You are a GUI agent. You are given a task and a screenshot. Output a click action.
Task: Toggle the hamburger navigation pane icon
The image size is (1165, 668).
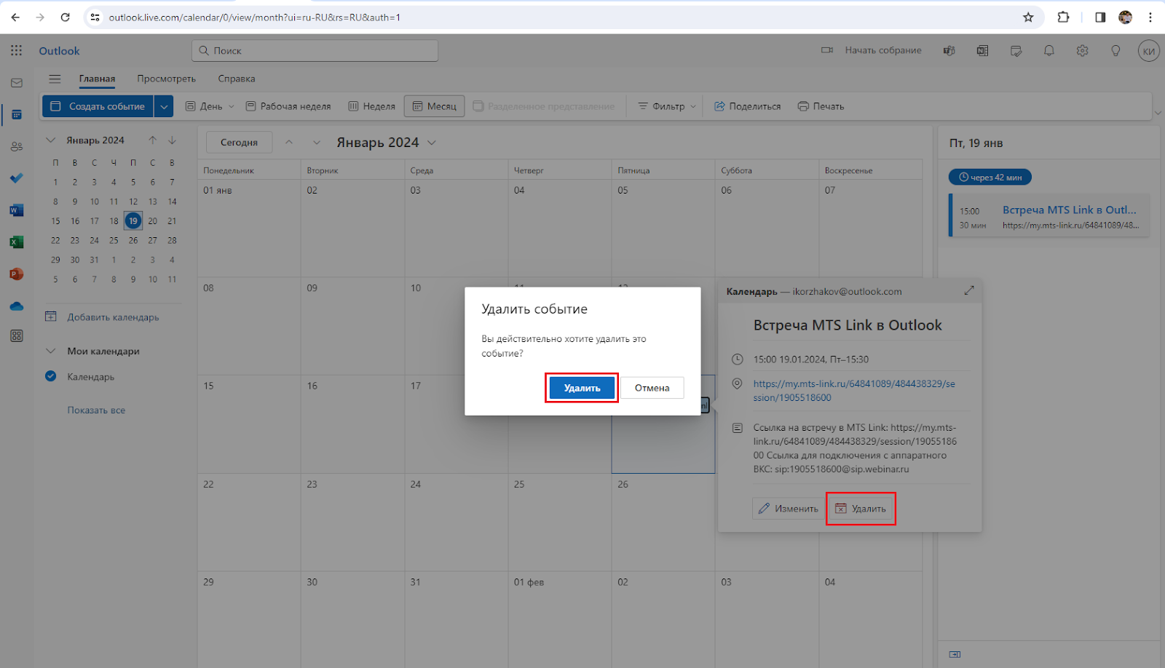point(55,79)
